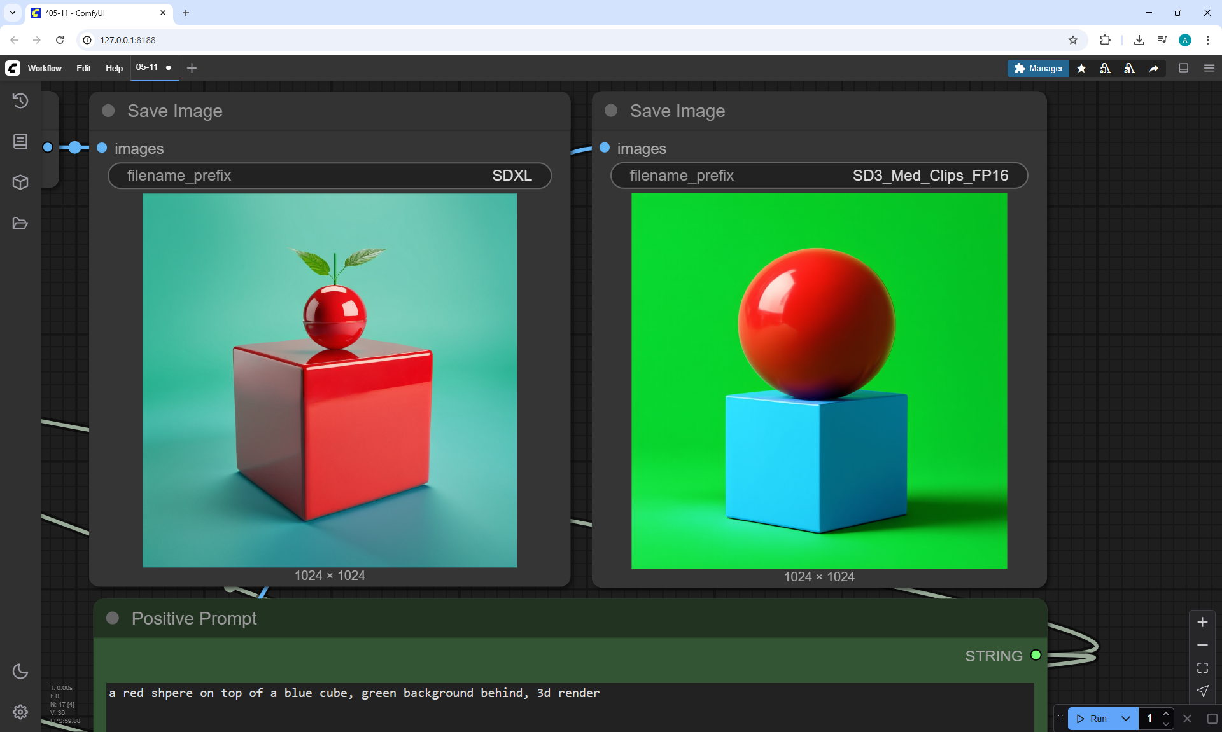Viewport: 1222px width, 732px height.
Task: Open the queue history sidebar panel
Action: click(x=20, y=100)
